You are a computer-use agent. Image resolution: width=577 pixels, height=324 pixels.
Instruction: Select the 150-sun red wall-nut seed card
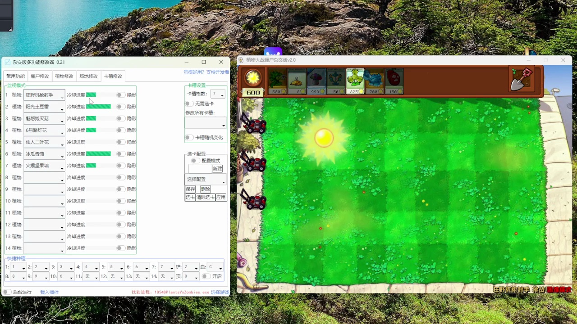tap(394, 81)
